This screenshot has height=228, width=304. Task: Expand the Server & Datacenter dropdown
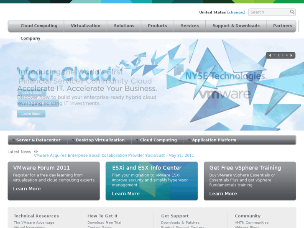point(38,140)
